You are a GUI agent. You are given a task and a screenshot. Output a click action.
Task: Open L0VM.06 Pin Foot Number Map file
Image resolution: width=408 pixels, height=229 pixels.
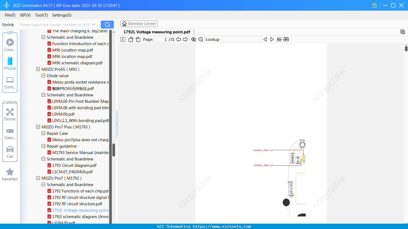[80, 101]
